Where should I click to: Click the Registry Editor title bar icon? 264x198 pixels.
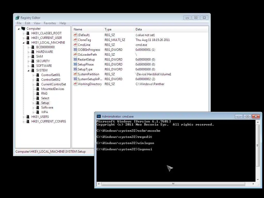(x=18, y=18)
